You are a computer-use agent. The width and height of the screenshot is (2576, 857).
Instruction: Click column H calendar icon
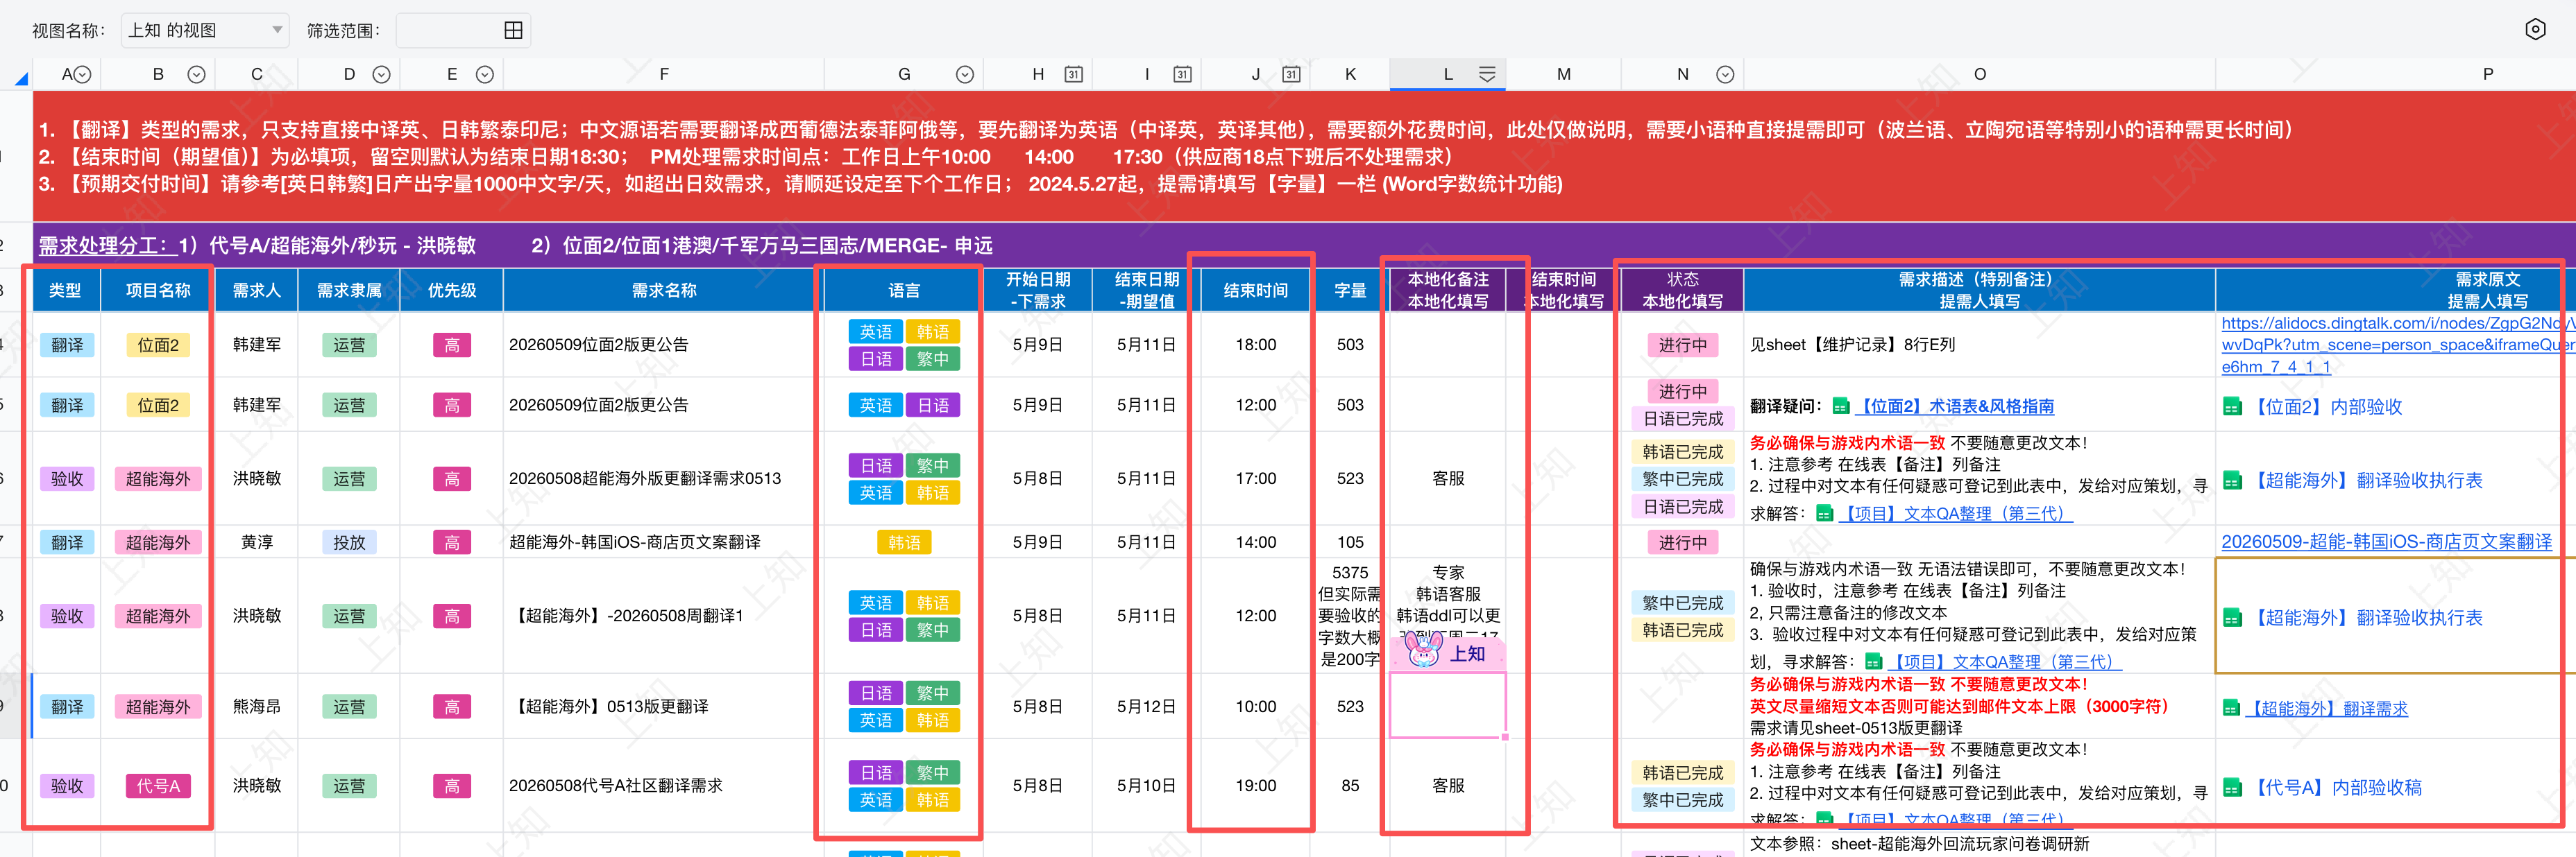pyautogui.click(x=1073, y=74)
